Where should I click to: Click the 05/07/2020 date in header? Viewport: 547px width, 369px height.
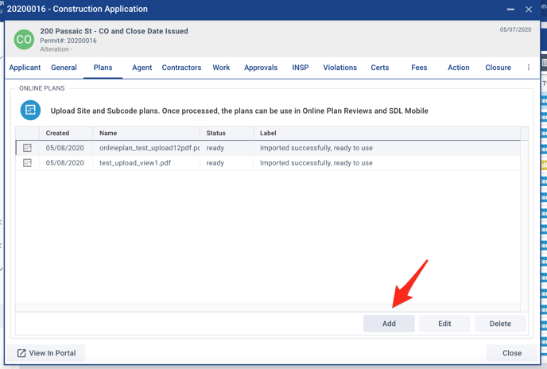tap(515, 29)
